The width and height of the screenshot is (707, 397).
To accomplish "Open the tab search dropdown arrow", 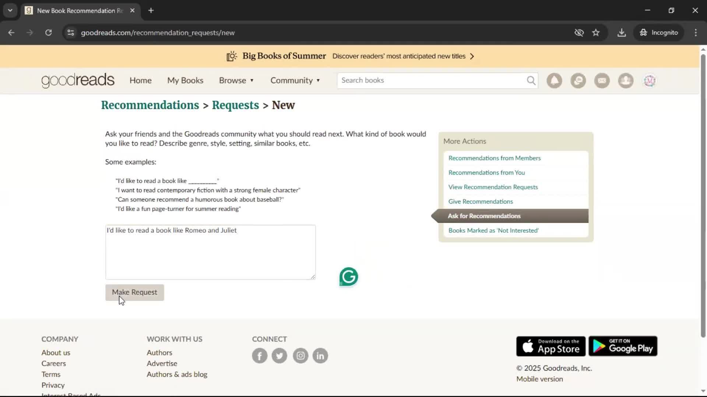I will tap(10, 10).
